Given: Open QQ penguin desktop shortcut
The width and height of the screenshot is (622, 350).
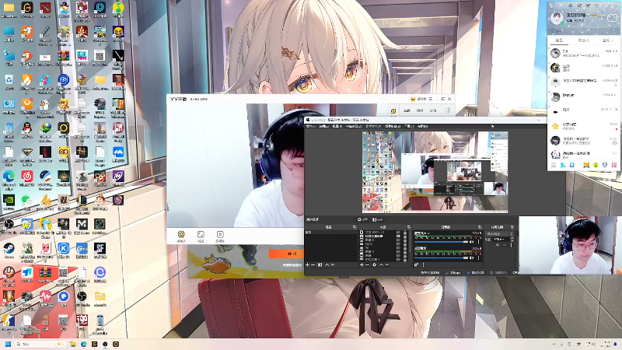Looking at the screenshot, I should [27, 129].
